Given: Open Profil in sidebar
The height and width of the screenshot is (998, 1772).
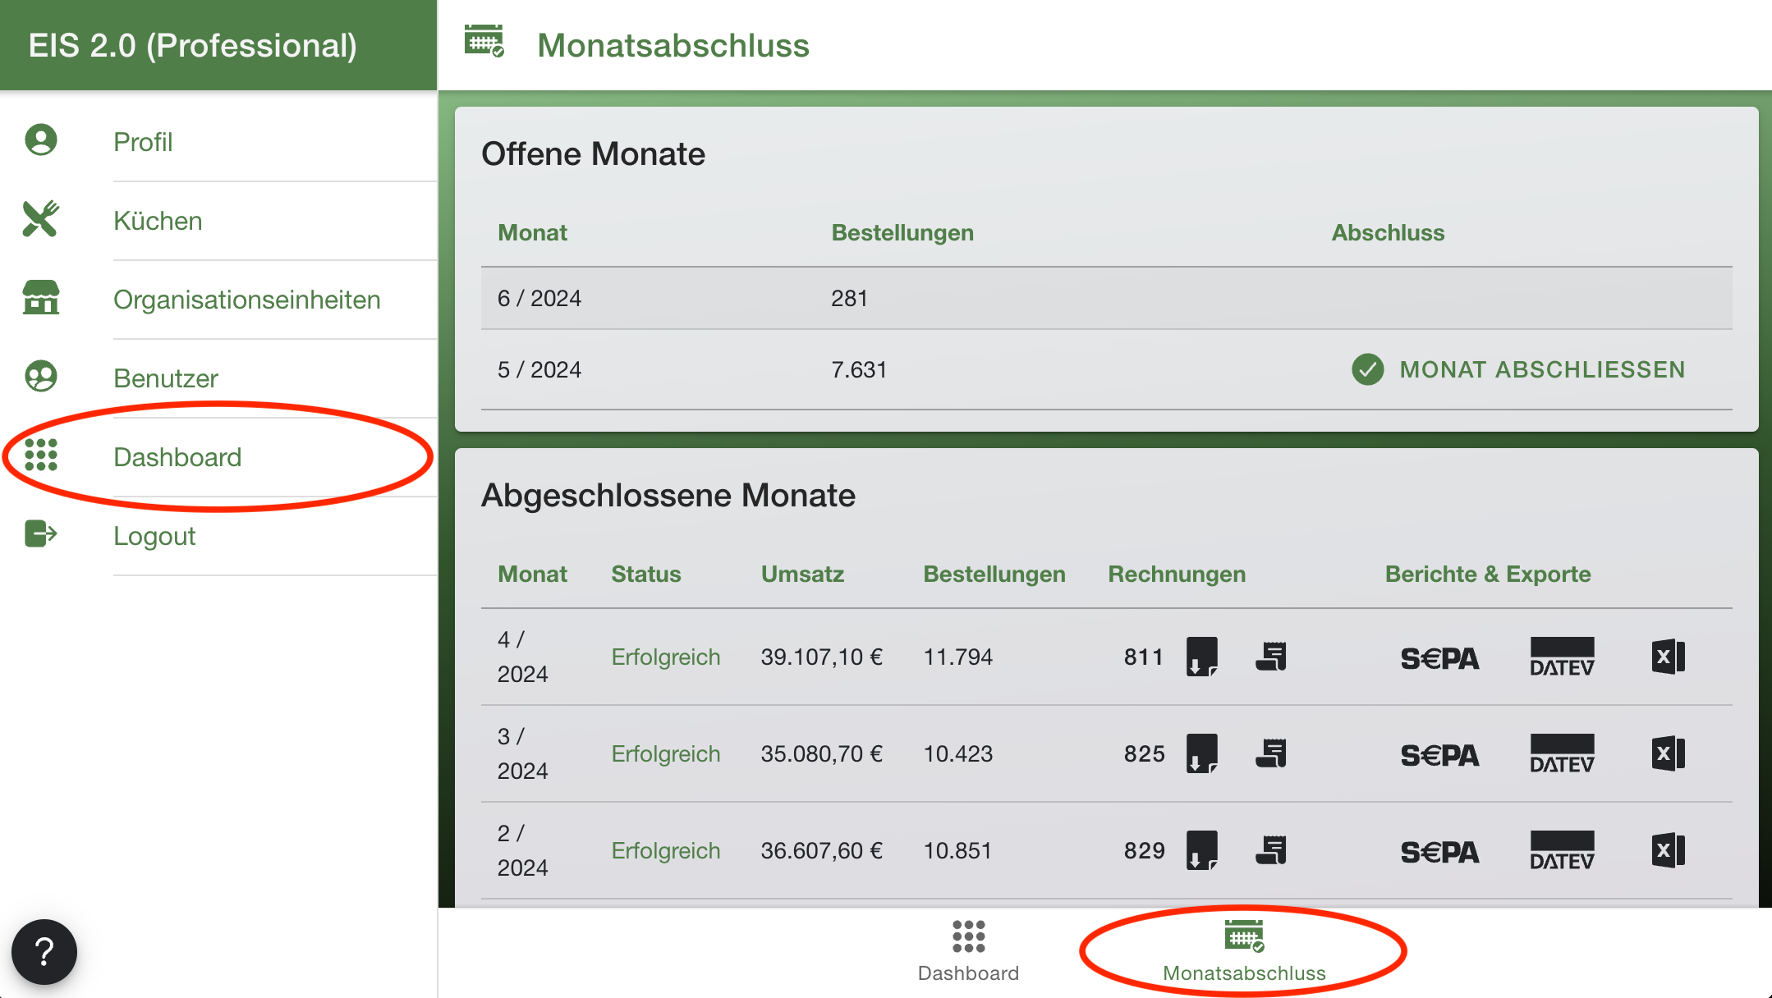Looking at the screenshot, I should 143,142.
